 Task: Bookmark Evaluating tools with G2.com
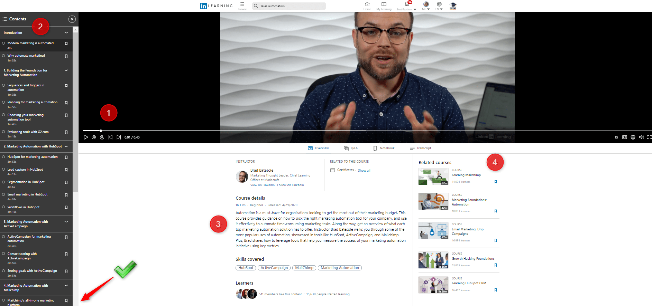[x=66, y=132]
